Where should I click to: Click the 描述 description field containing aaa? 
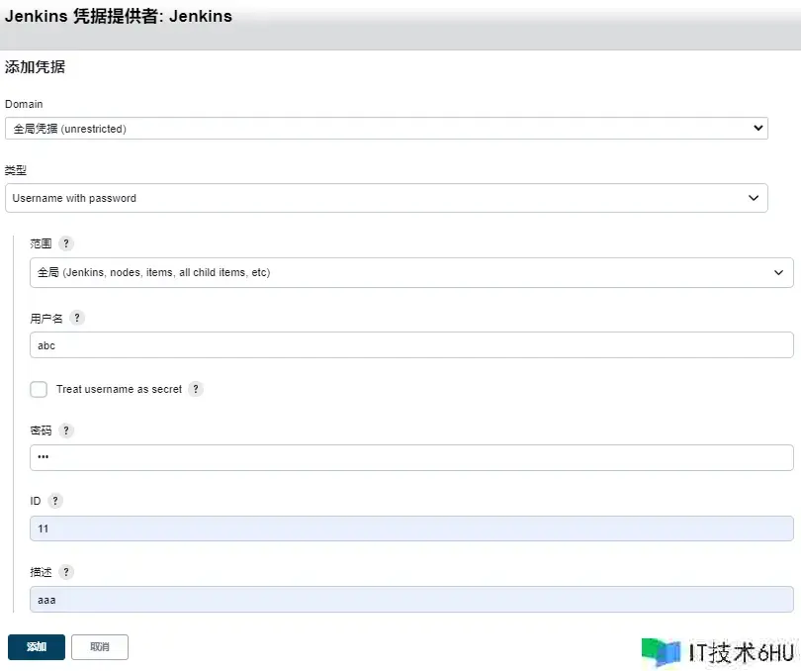(x=411, y=599)
